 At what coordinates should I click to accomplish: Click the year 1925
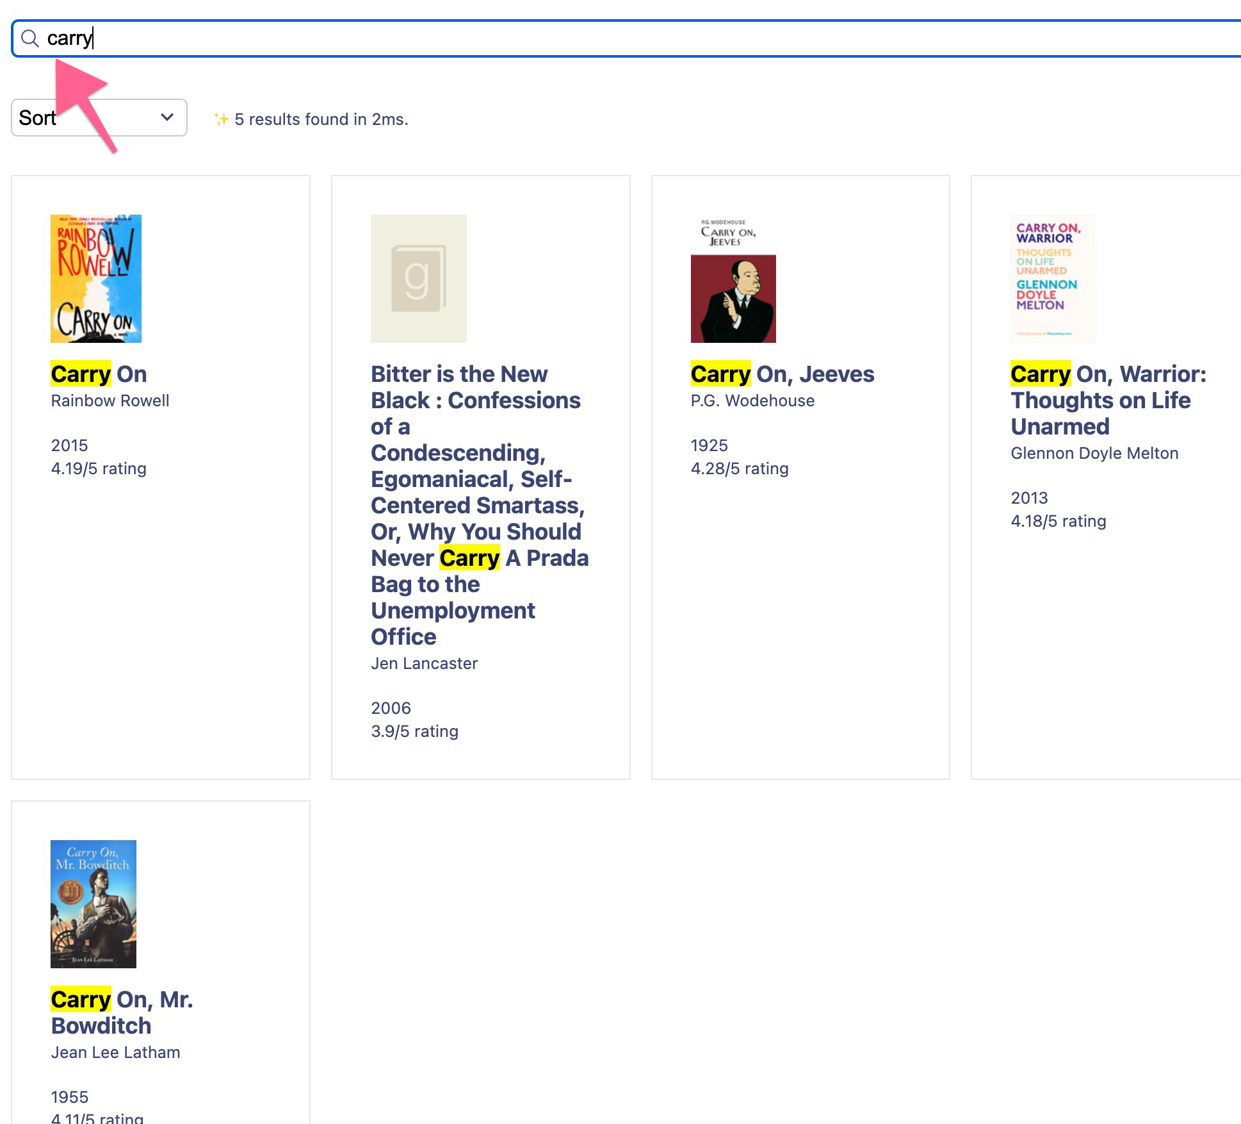(x=709, y=445)
